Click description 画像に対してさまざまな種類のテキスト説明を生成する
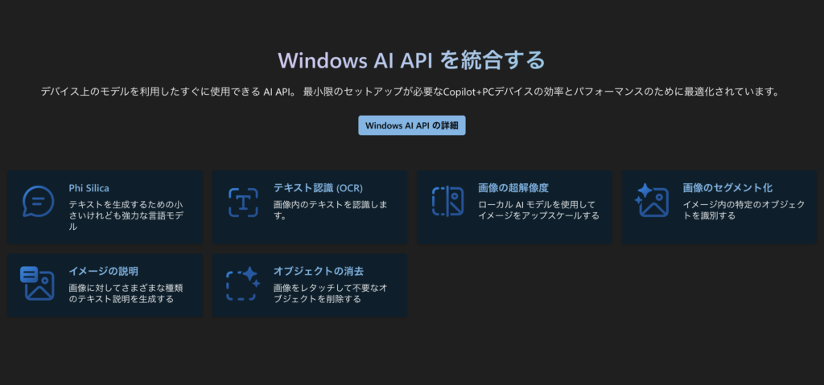 coord(126,293)
